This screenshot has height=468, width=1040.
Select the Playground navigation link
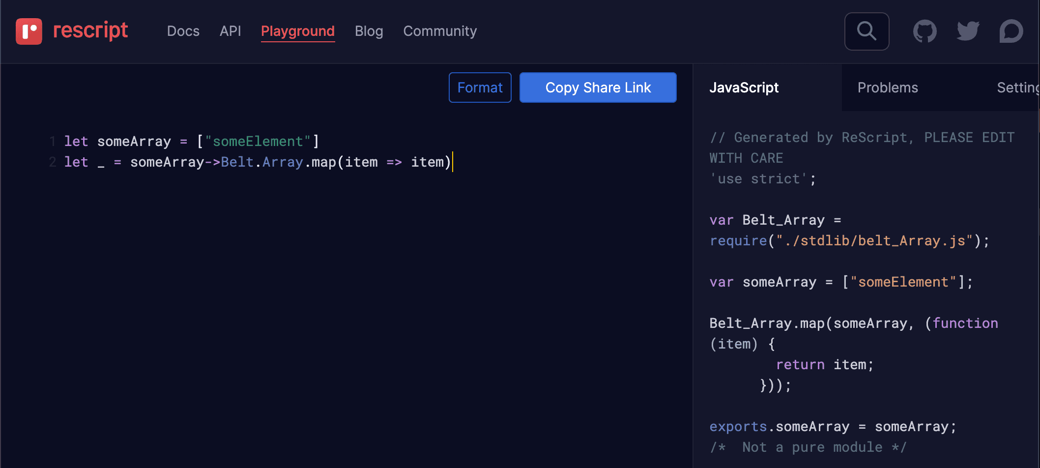(x=298, y=31)
